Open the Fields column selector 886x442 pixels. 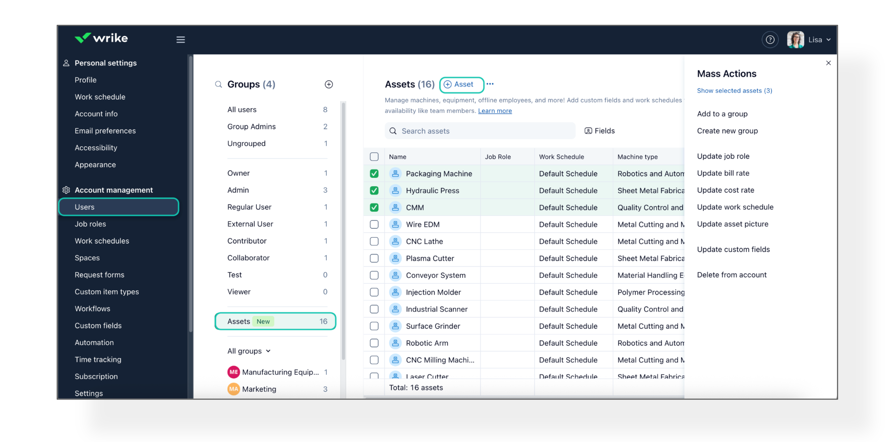coord(600,131)
